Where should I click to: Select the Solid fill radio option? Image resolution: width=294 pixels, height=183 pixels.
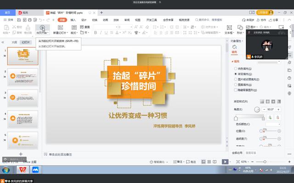coord(236,69)
